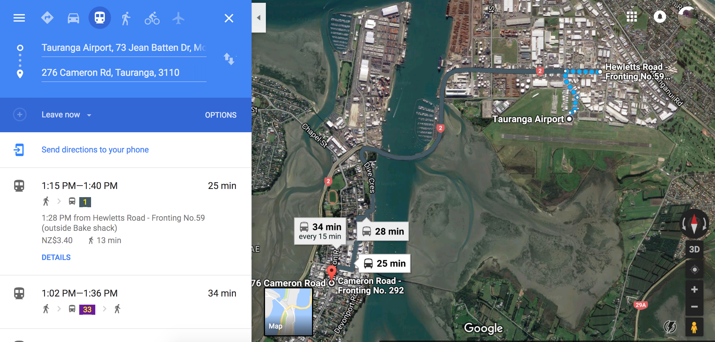The image size is (715, 342).
Task: Click the 34 min every 15 min route label
Action: click(x=320, y=231)
